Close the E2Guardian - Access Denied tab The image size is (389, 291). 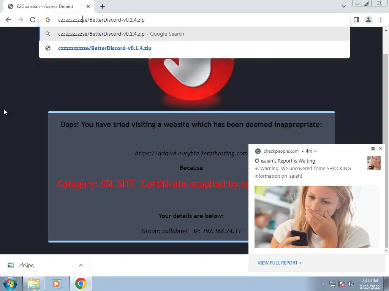88,6
